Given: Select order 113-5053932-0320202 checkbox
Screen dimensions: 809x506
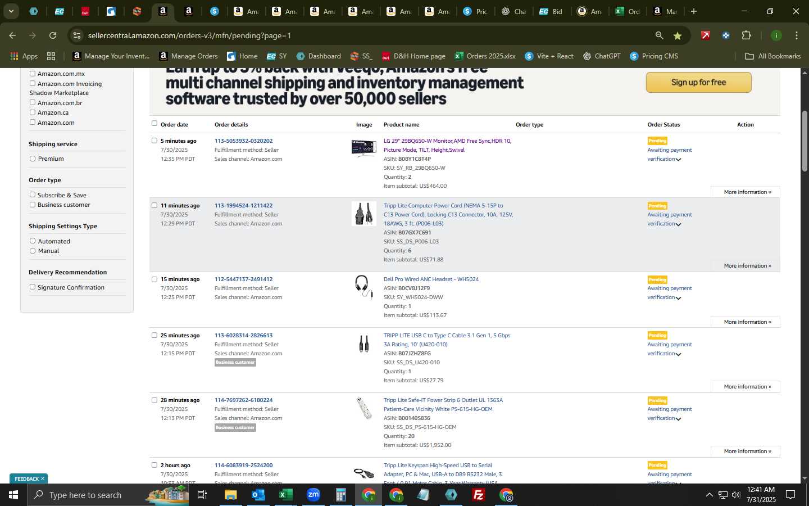Looking at the screenshot, I should tap(154, 141).
